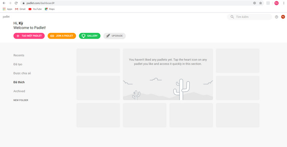287x147 pixels.
Task: Click the plus-in-circle icon in the address bar
Action: (254, 3)
